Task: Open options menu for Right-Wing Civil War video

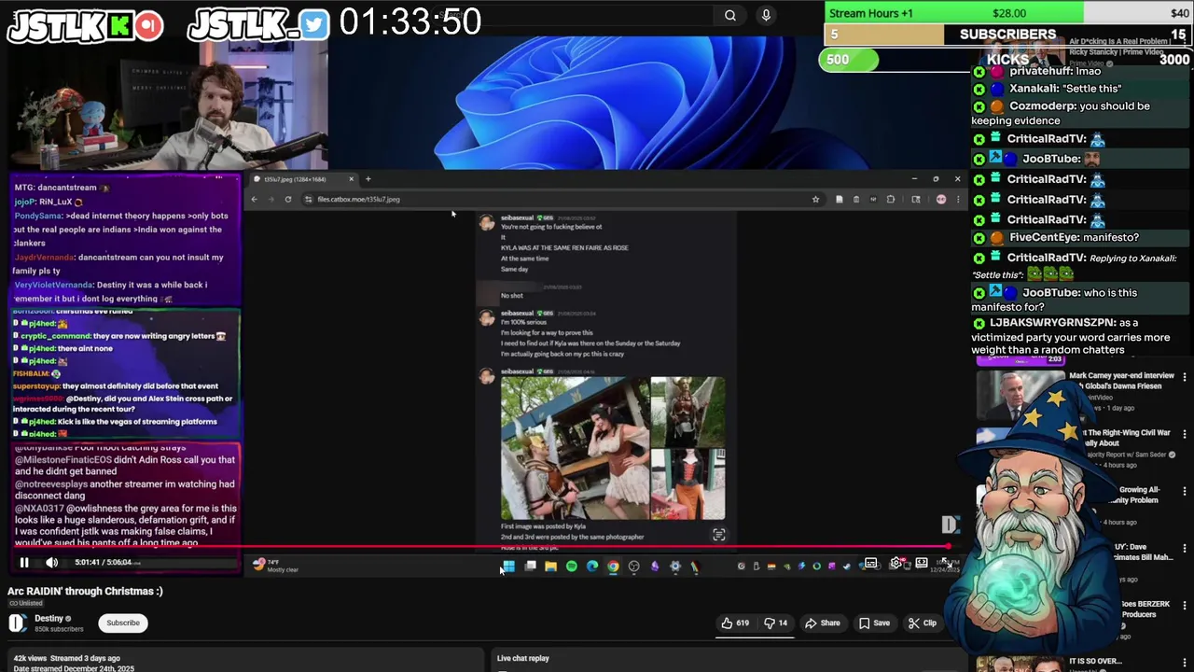Action: point(1185,435)
